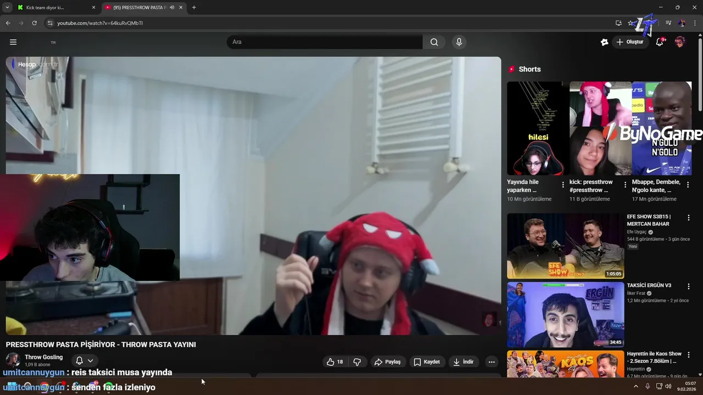Viewport: 703px width, 395px height.
Task: Expand the notification options chevron
Action: 91,361
